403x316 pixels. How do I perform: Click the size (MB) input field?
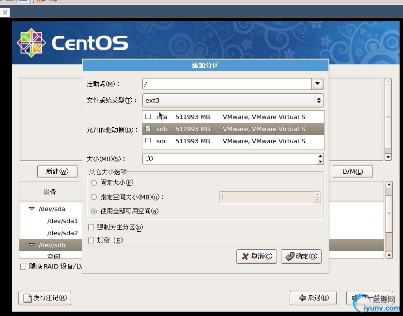click(230, 159)
